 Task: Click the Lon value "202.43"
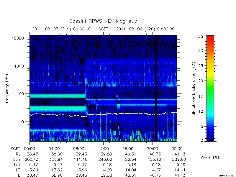[31, 159]
